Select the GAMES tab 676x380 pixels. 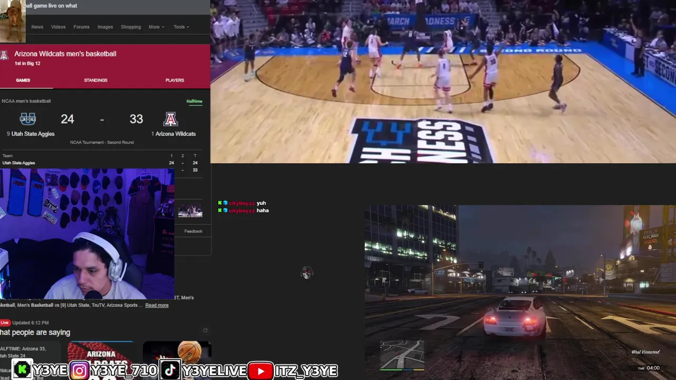tap(23, 80)
